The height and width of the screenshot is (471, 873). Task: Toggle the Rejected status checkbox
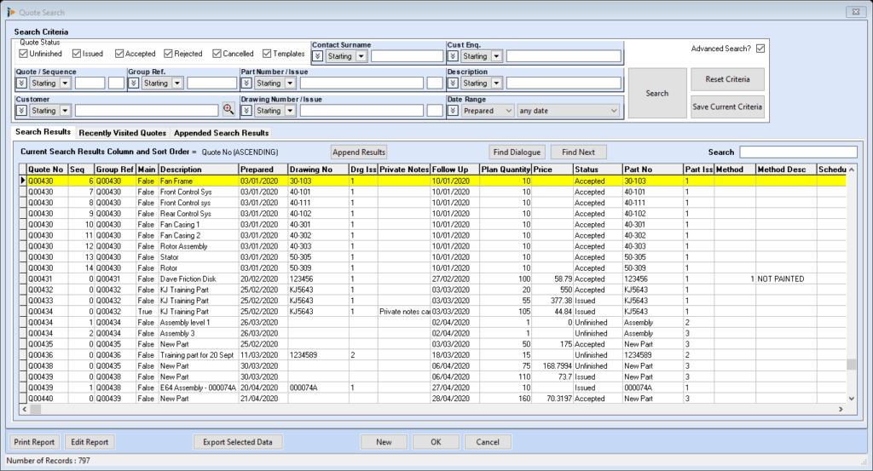(168, 54)
